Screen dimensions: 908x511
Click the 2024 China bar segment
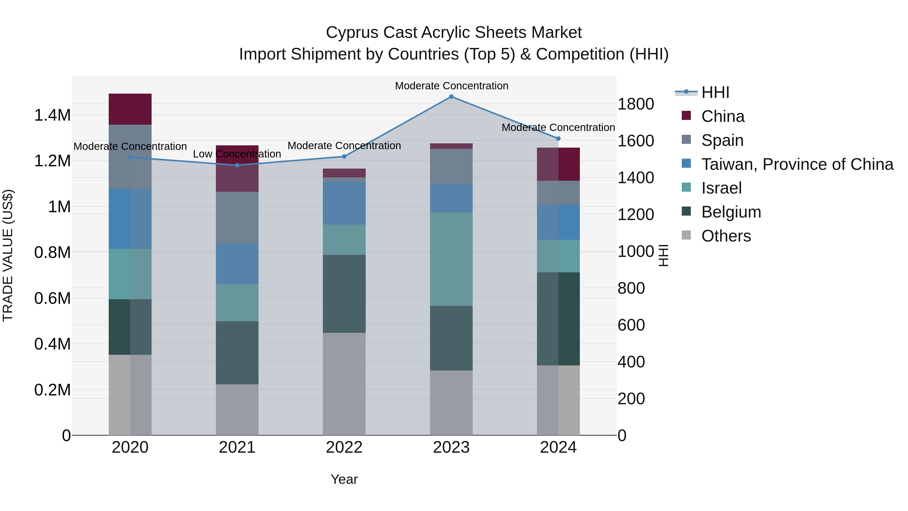pyautogui.click(x=558, y=164)
